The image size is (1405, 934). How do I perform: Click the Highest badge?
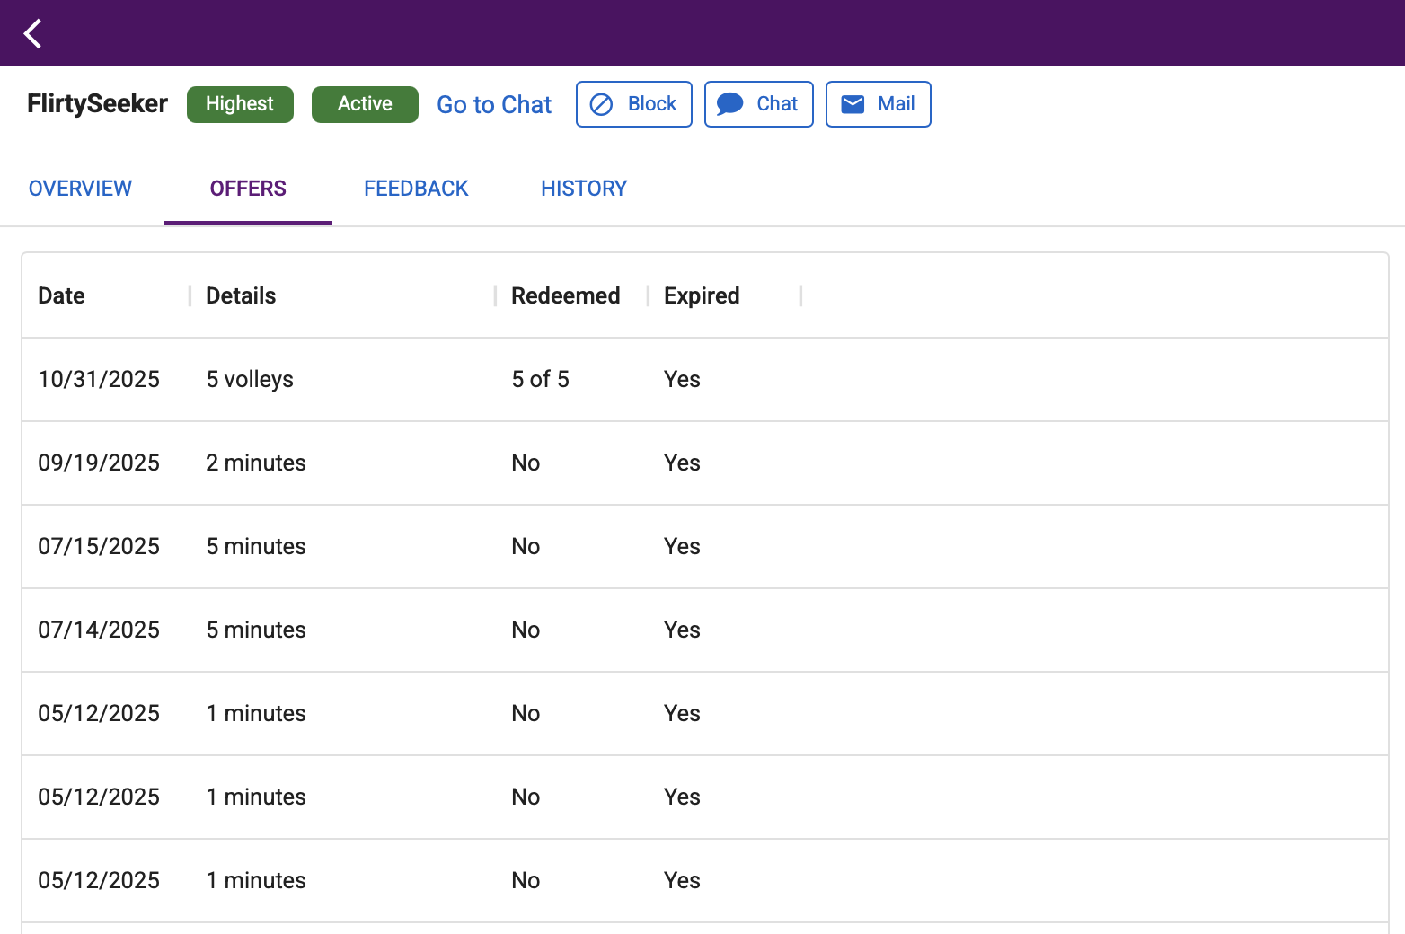(240, 104)
